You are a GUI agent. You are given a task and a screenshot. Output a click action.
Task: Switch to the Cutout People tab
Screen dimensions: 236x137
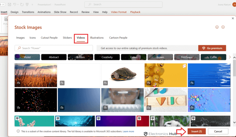click(49, 38)
